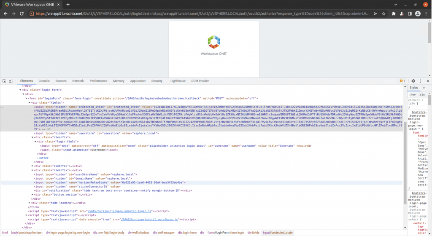Toggle the .cls class editor button
Image resolution: width=432 pixels, height=236 pixels.
click(422, 95)
